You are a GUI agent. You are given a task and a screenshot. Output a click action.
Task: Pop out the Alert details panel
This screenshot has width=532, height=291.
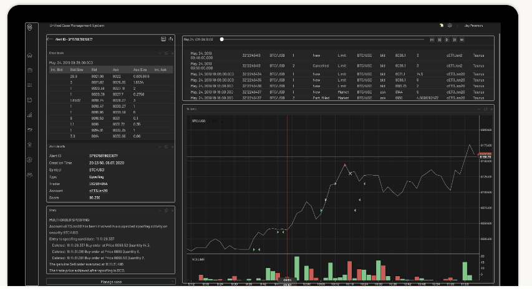click(x=167, y=146)
